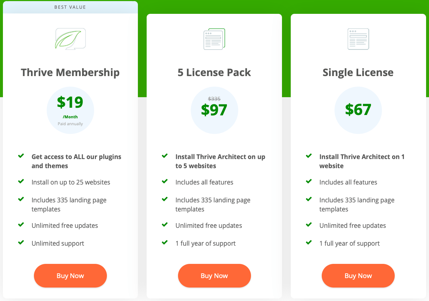The height and width of the screenshot is (301, 429).
Task: Click the stacked pages 5 License Pack icon
Action: click(214, 39)
